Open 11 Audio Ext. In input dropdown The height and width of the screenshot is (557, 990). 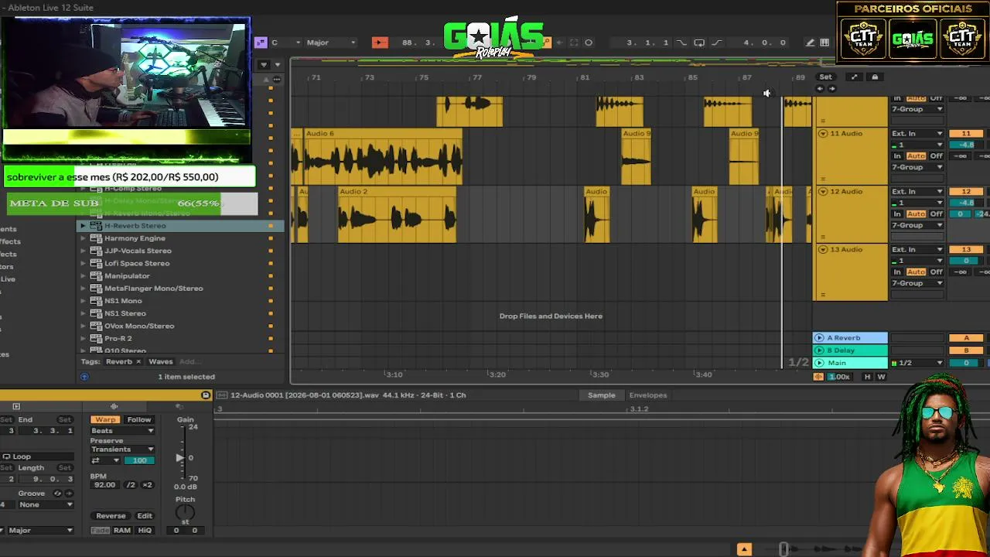[917, 134]
